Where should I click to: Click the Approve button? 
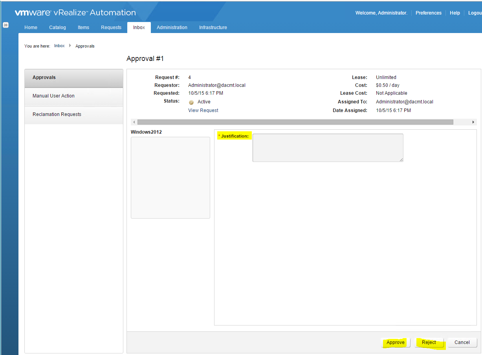click(x=396, y=342)
